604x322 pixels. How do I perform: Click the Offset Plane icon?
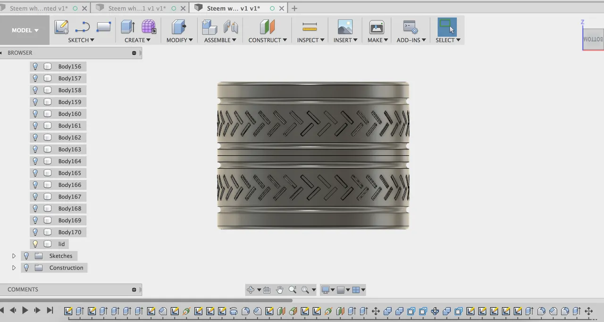[267, 27]
